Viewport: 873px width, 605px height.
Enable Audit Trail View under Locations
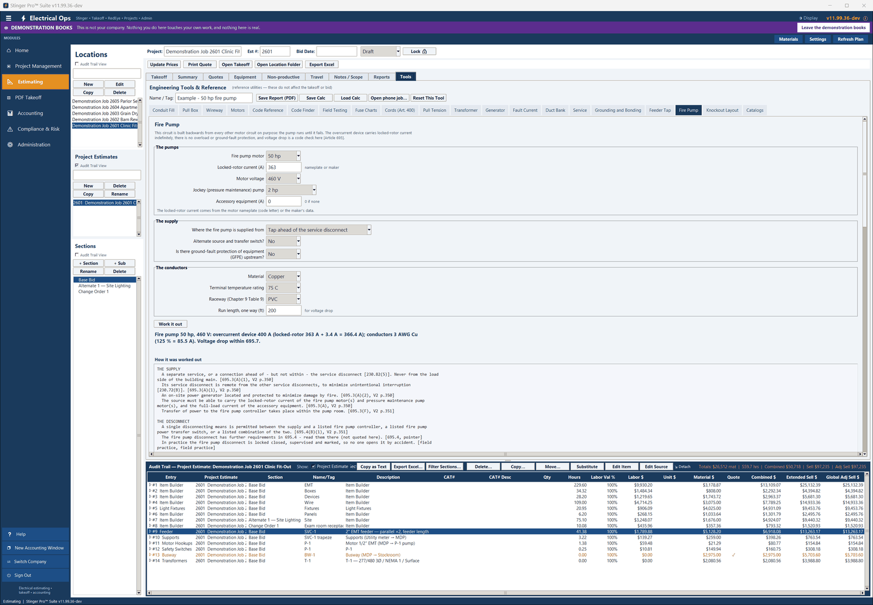[77, 64]
